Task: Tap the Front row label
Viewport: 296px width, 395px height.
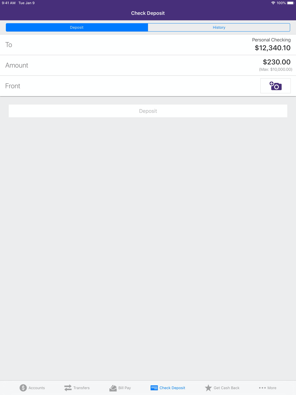Action: pyautogui.click(x=13, y=86)
